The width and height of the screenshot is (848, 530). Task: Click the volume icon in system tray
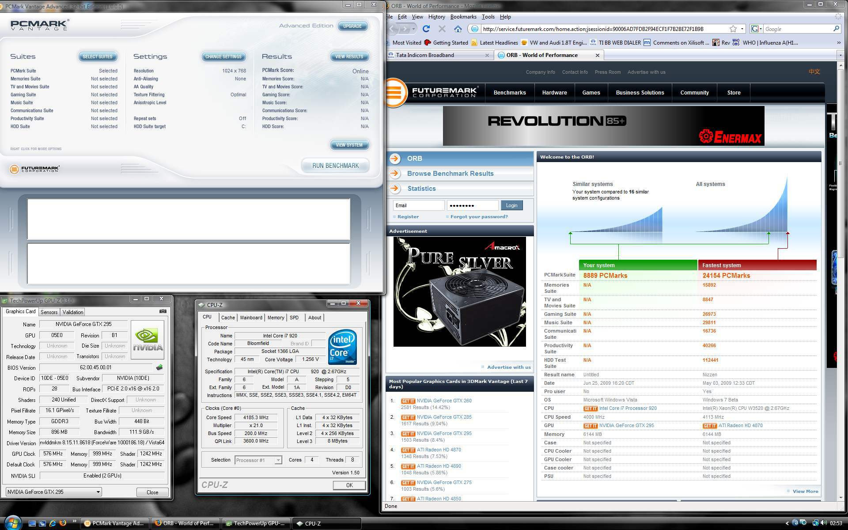[x=823, y=523]
